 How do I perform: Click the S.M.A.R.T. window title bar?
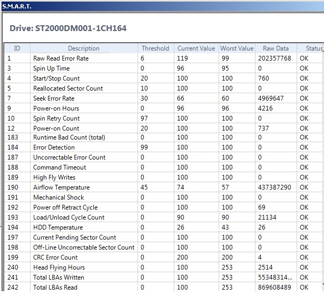coord(162,6)
